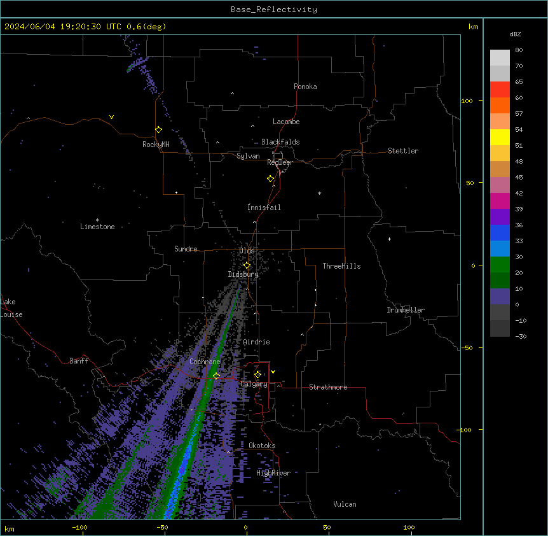548x536 pixels.
Task: Click the Strathmore label
Action: click(328, 387)
